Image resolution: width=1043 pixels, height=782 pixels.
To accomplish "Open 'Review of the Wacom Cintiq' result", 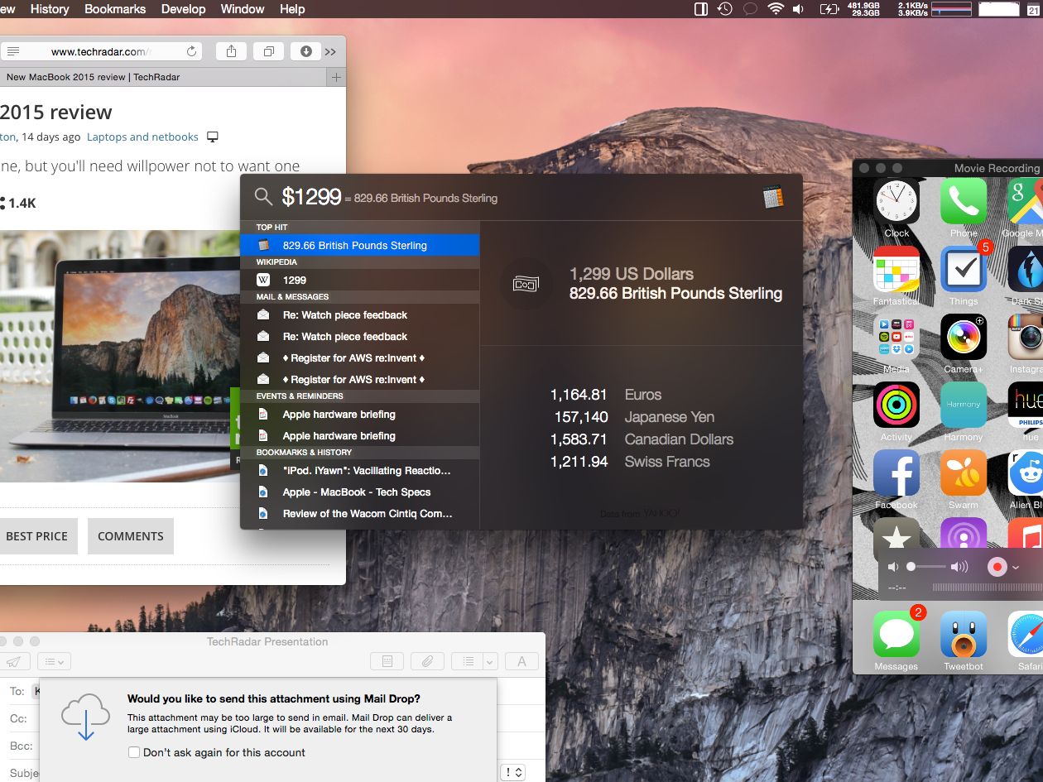I will tap(359, 513).
